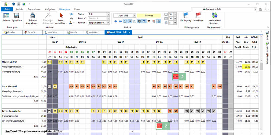Collapse the ribbon with the chevron
The height and width of the screenshot is (135, 271).
268,27
